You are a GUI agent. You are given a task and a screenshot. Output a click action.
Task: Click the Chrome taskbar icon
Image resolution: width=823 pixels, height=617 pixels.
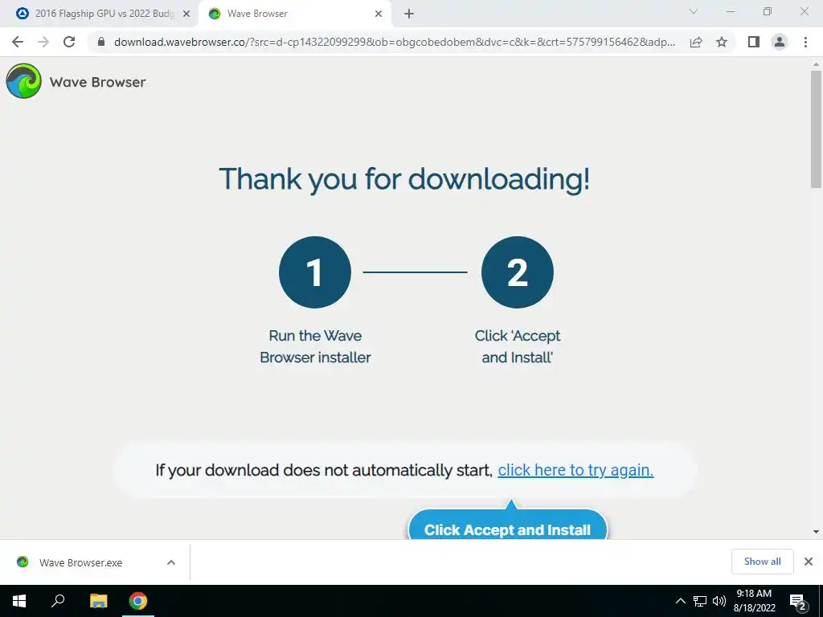(138, 601)
